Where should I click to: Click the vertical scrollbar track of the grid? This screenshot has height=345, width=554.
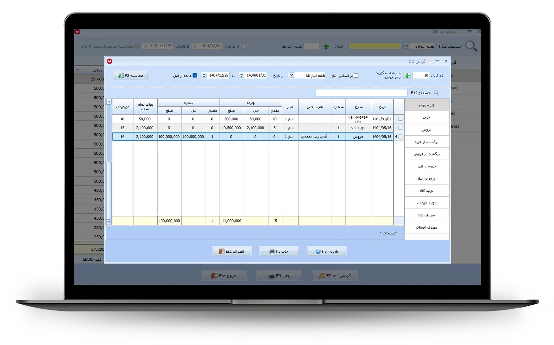109,162
